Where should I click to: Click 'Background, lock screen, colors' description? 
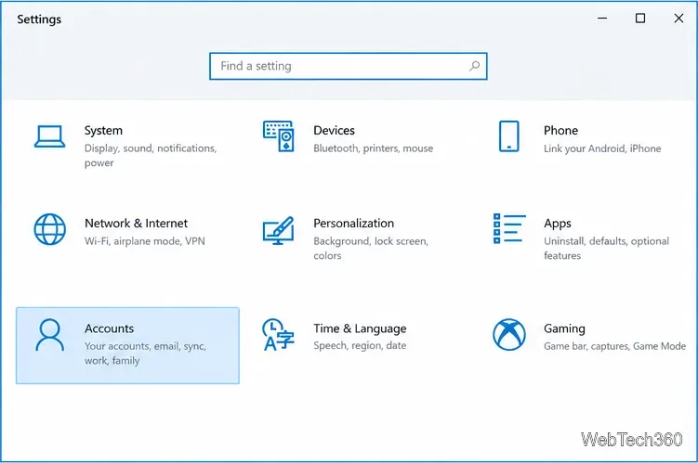click(371, 249)
